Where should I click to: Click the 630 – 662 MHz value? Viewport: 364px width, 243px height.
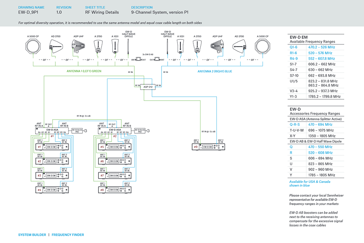pos(320,70)
